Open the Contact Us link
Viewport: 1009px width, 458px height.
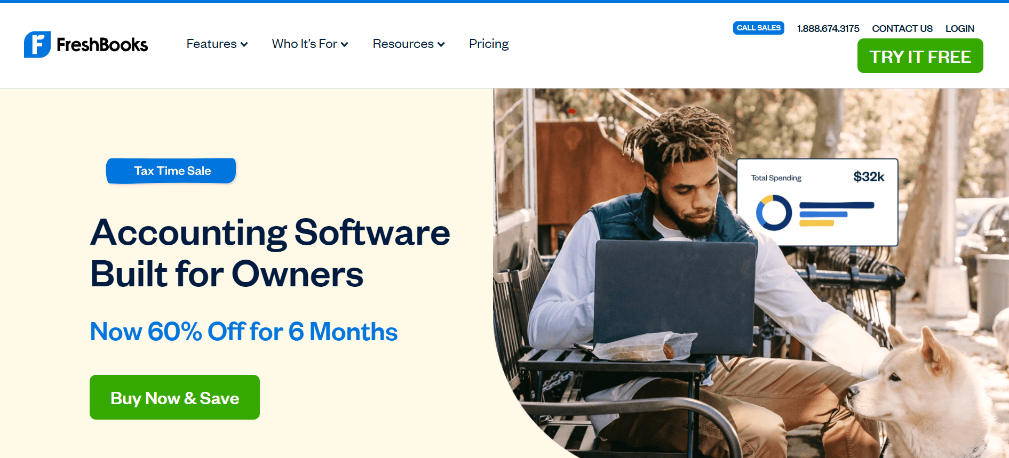coord(902,29)
